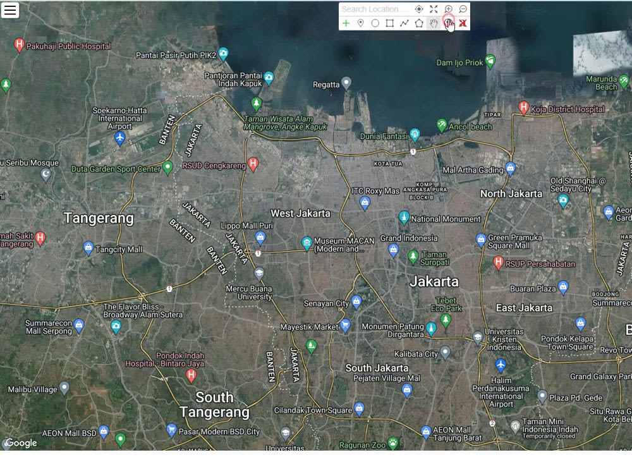Click Grand Indonesia shopping marker

[x=393, y=251]
